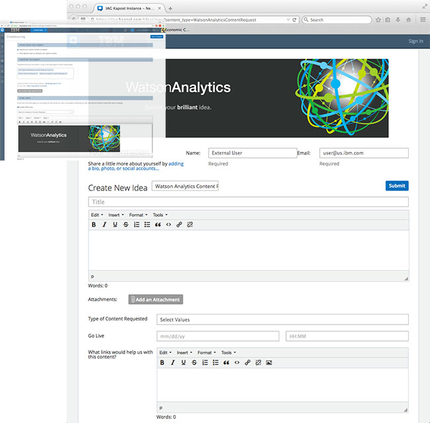Bookmark this page with the star icon
Image resolution: width=430 pixels, height=423 pixels.
click(378, 20)
